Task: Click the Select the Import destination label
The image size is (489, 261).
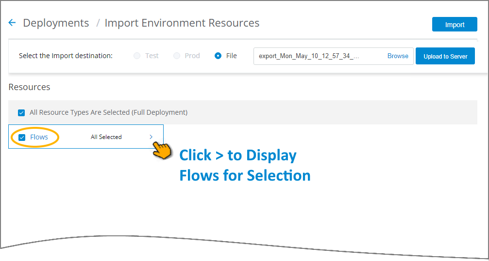Action: pyautogui.click(x=66, y=56)
